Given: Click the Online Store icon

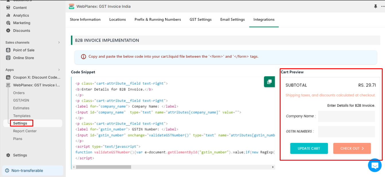Looking at the screenshot, I should (8, 58).
